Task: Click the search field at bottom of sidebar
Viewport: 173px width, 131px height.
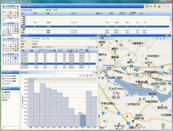Action: [11, 127]
